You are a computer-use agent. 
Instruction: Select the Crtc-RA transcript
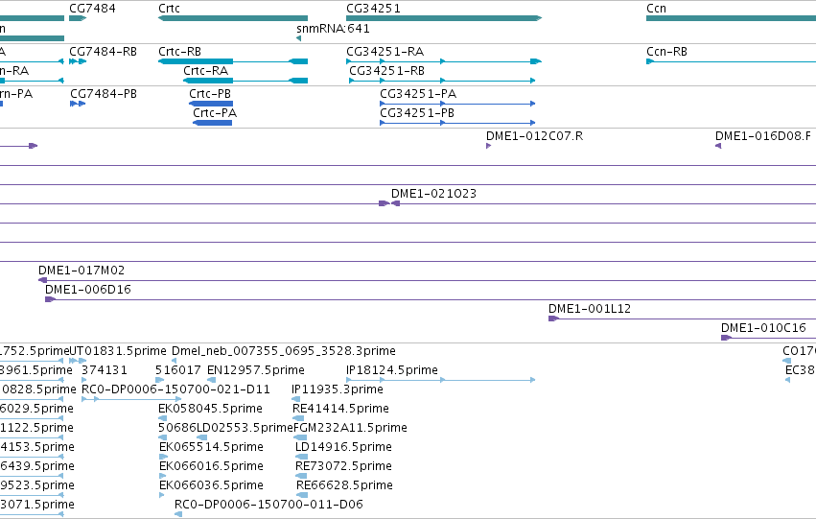tap(245, 81)
